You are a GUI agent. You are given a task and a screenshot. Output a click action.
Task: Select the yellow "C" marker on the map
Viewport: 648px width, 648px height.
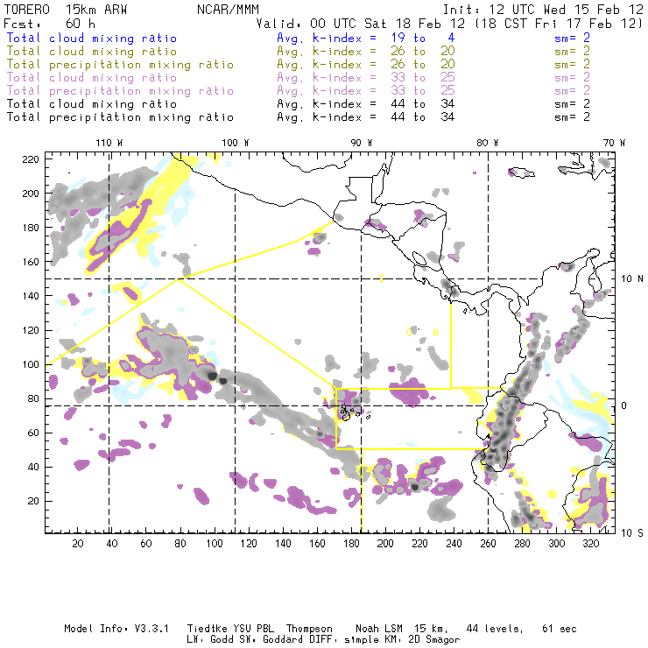(409, 333)
